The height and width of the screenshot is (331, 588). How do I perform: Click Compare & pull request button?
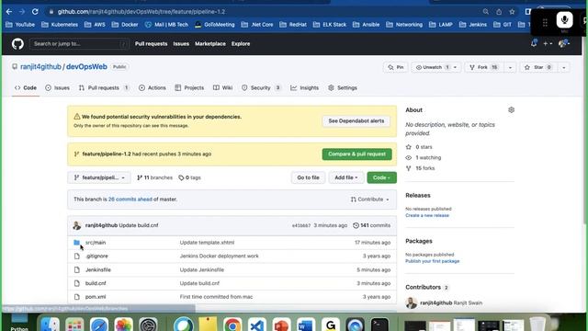pos(357,154)
